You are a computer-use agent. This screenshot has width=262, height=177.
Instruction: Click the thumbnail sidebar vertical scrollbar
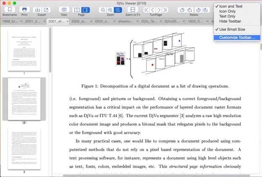coord(50,50)
